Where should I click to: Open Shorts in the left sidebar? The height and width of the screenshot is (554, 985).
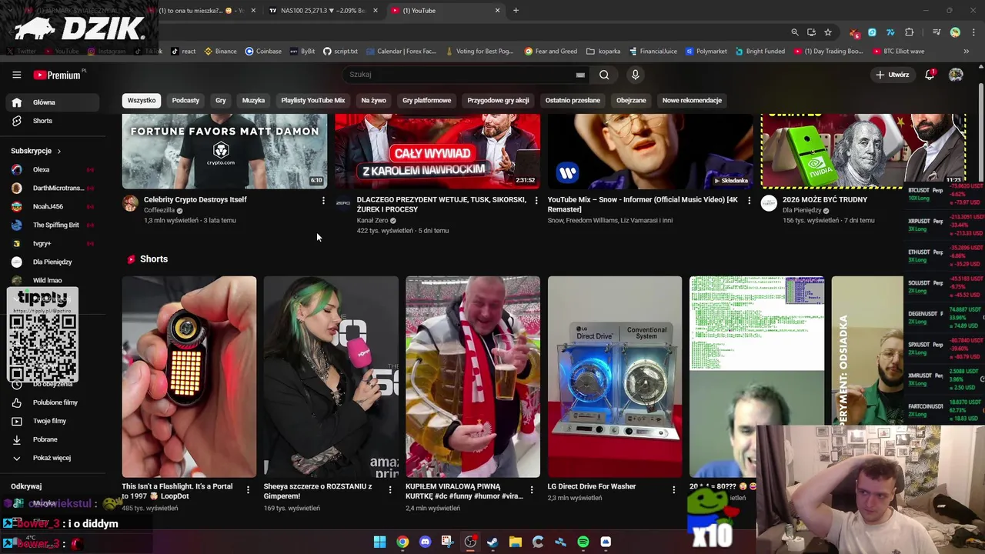point(53,121)
